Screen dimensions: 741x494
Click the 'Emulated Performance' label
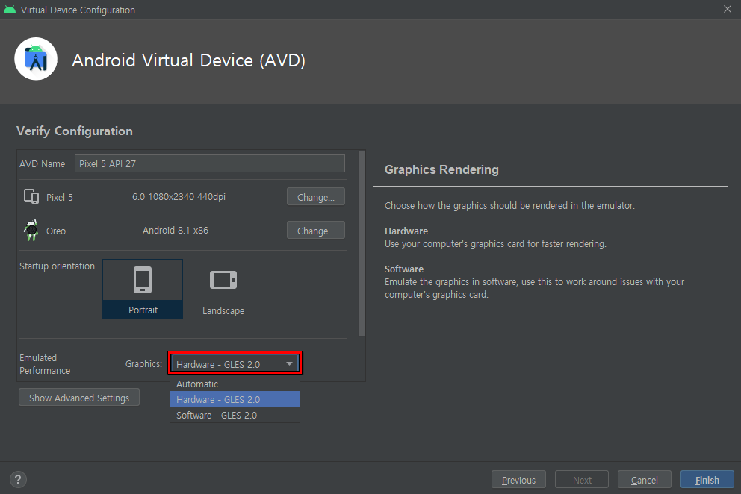45,364
